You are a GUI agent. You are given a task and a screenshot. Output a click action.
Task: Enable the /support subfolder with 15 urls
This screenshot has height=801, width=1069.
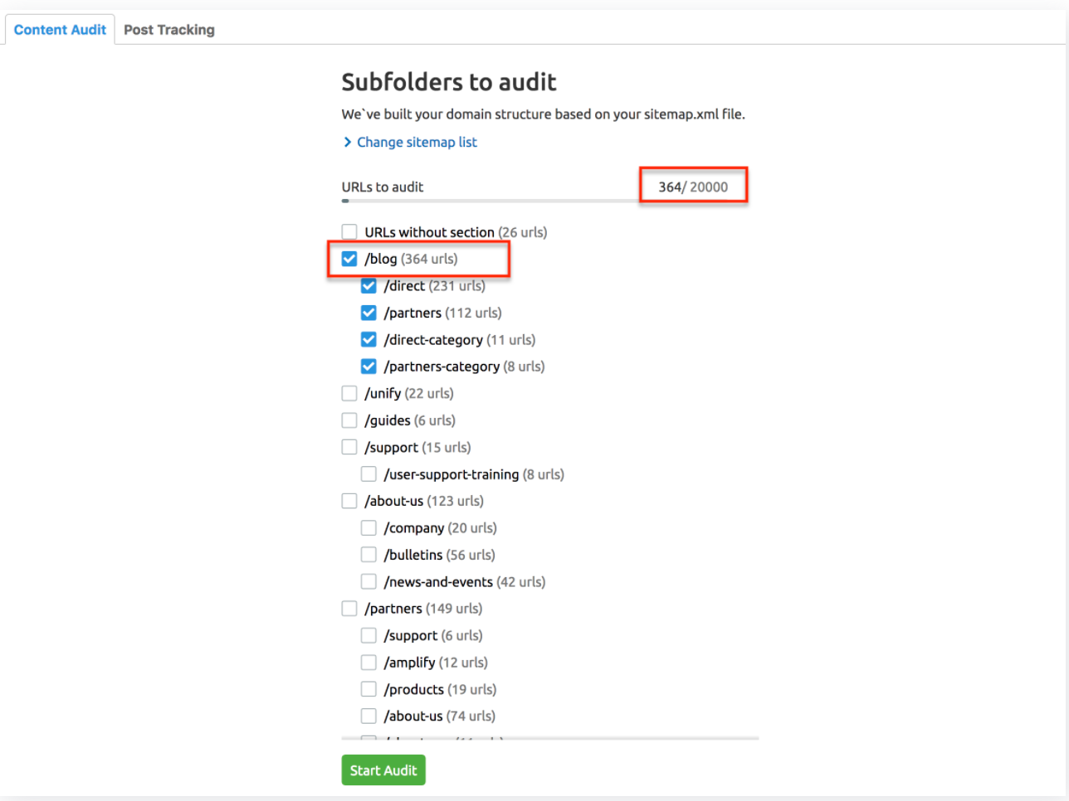(x=349, y=446)
